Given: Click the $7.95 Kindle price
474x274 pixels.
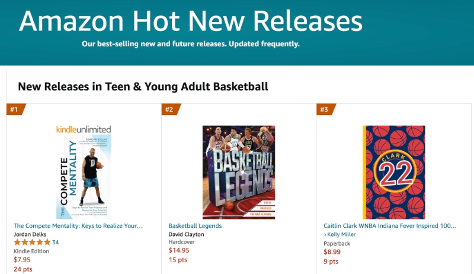Looking at the screenshot, I should [x=22, y=260].
